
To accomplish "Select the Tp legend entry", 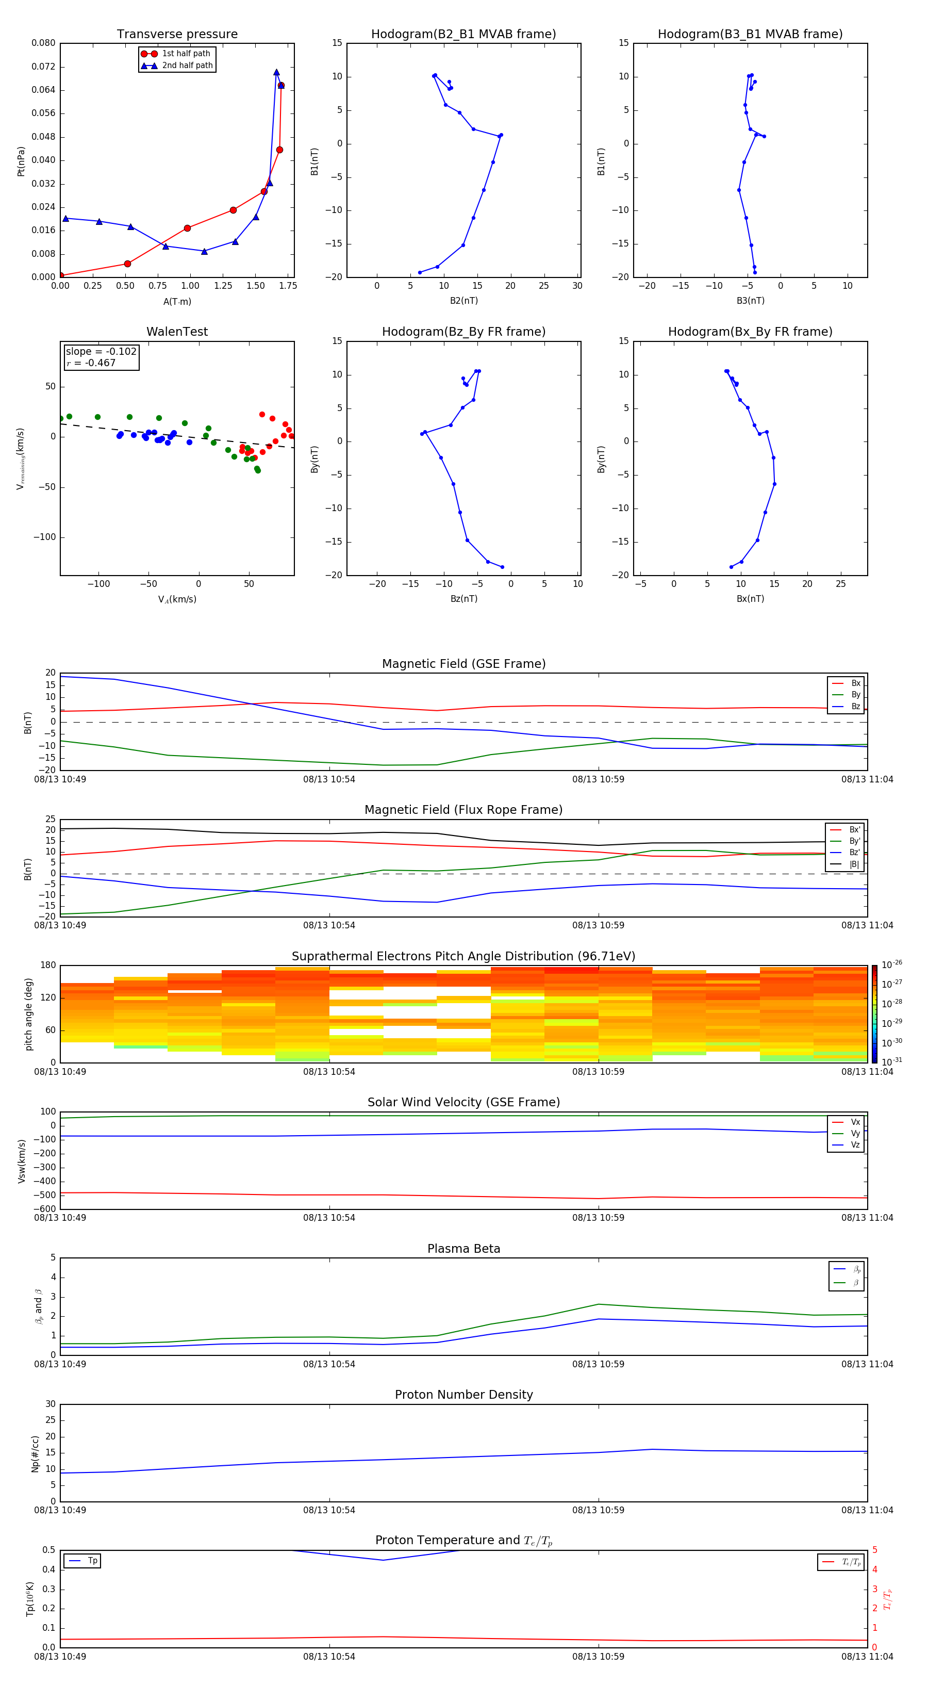I will 83,1561.
